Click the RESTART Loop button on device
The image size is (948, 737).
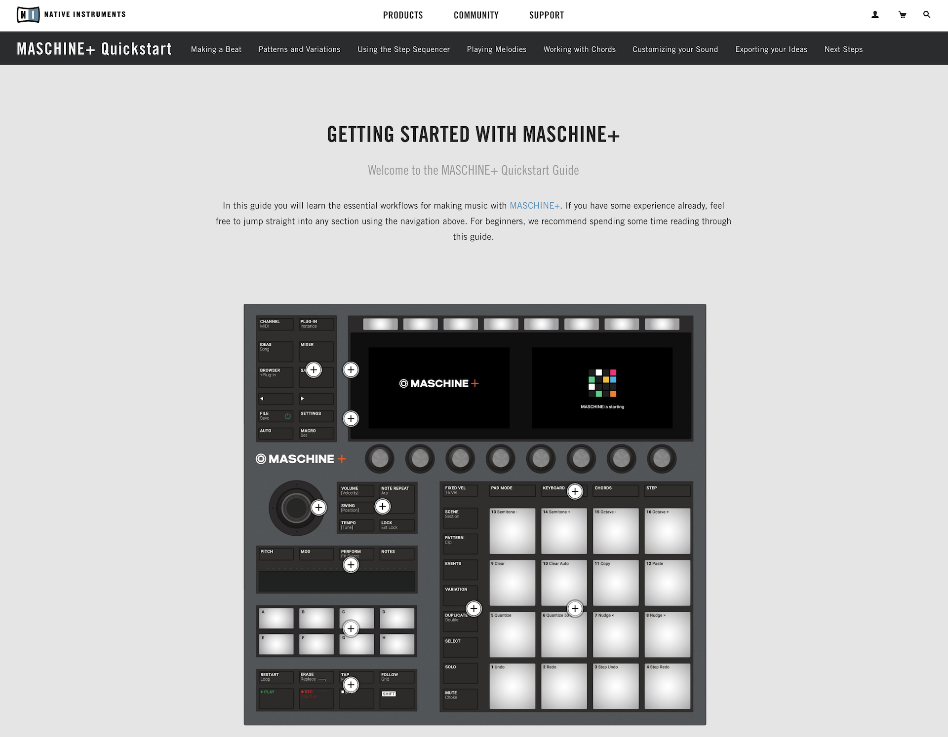click(x=276, y=677)
